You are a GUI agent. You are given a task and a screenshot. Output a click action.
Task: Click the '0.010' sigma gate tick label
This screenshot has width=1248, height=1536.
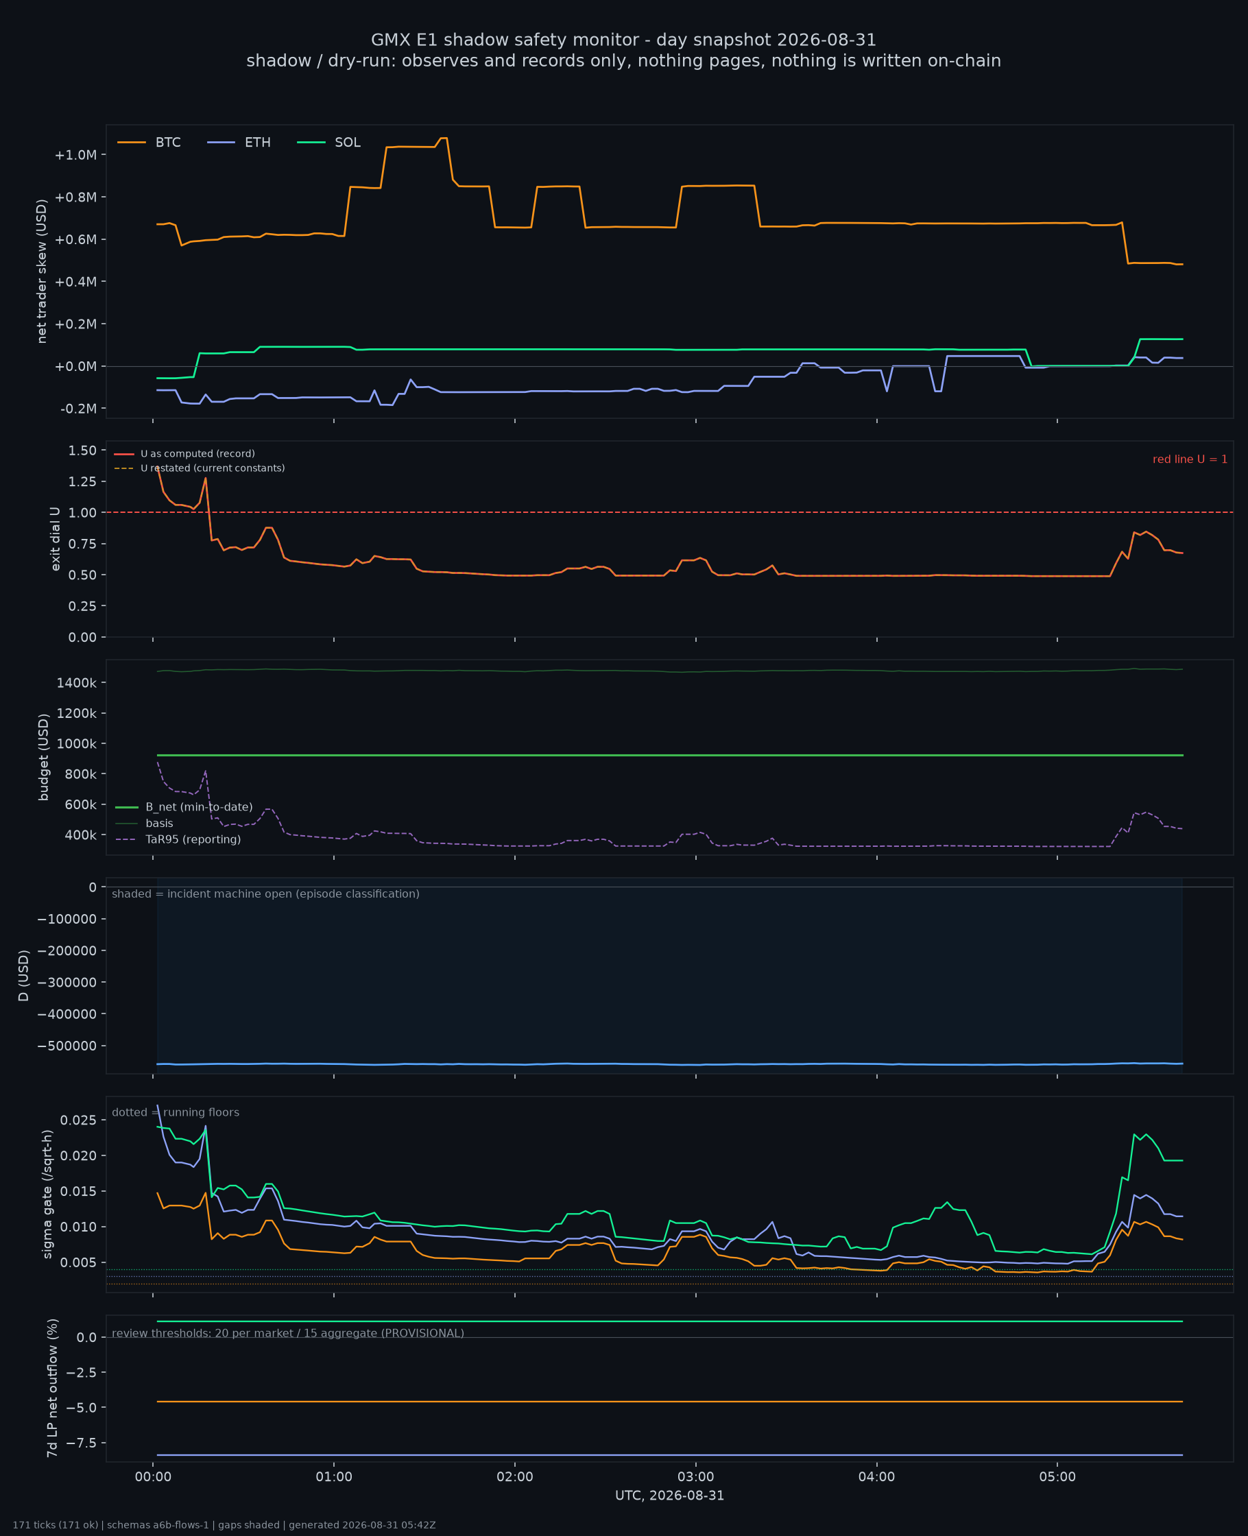tap(78, 1227)
